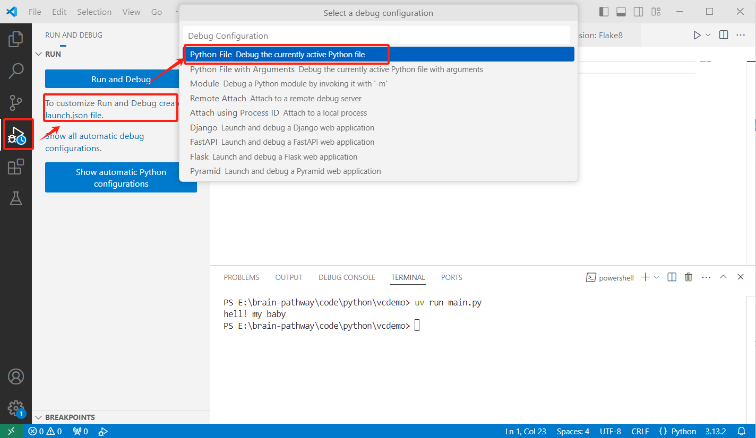Open notifications bell in status bar
The height and width of the screenshot is (438, 756).
pyautogui.click(x=742, y=431)
